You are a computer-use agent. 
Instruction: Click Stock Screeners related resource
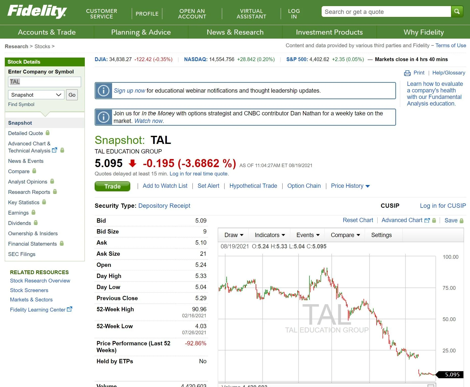29,290
